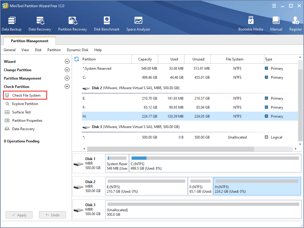
Task: Sort by Unused column header
Action: click(197, 59)
